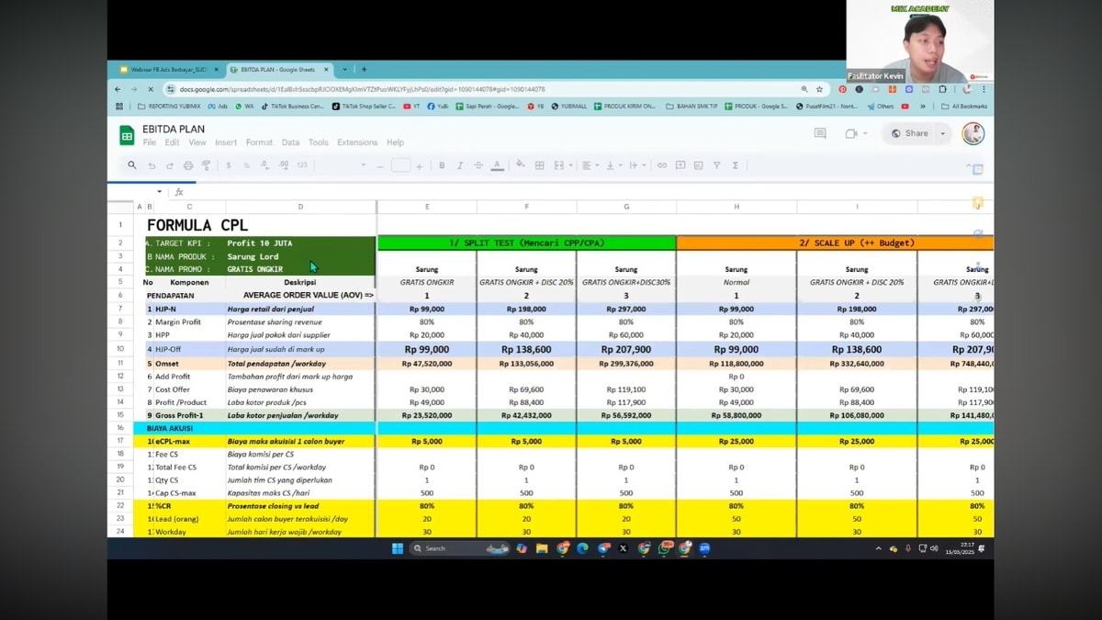Open the Tools menu
This screenshot has width=1102, height=620.
[x=319, y=142]
